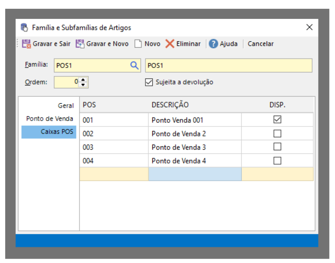The image size is (335, 263).
Task: Switch to the Geral tab
Action: [x=66, y=106]
